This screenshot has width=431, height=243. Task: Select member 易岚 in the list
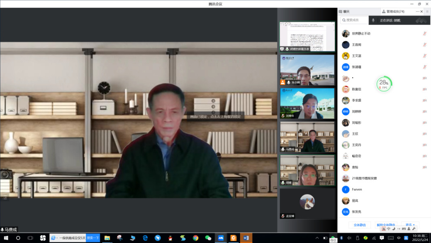pos(384,201)
